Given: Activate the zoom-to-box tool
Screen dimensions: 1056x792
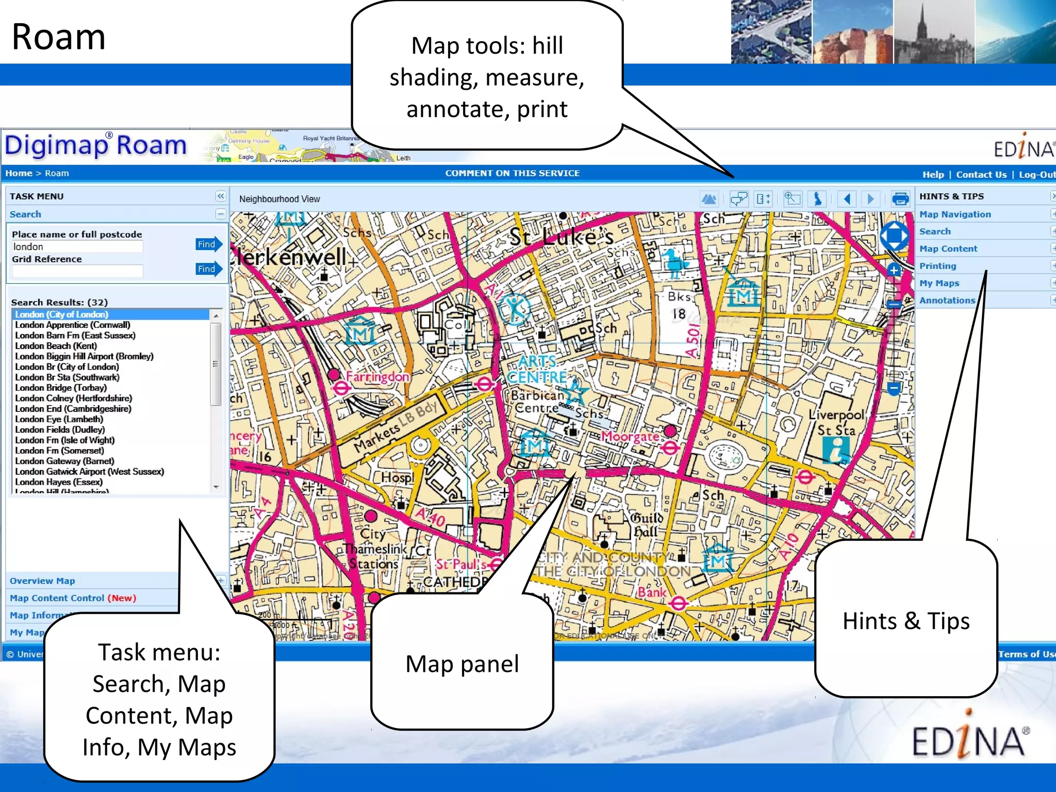Looking at the screenshot, I should 793,199.
